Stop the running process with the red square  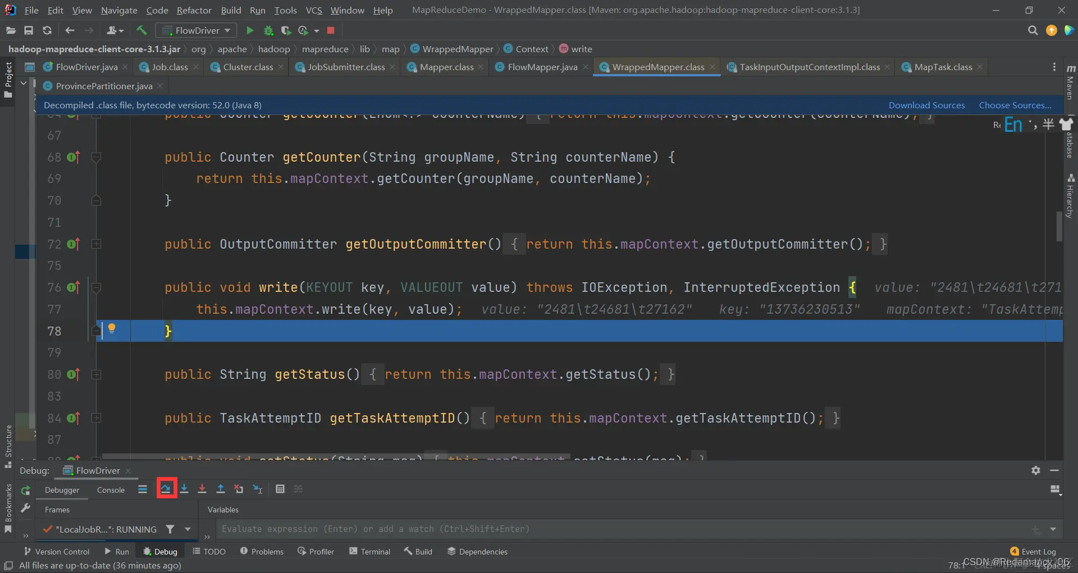pyautogui.click(x=331, y=30)
